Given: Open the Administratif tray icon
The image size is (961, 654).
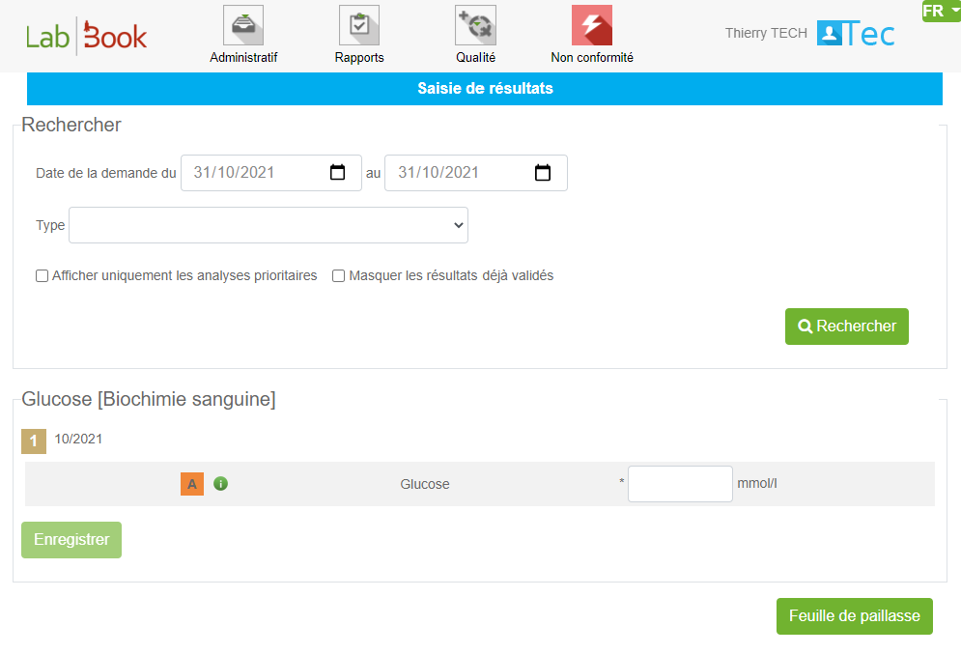Looking at the screenshot, I should pyautogui.click(x=243, y=26).
